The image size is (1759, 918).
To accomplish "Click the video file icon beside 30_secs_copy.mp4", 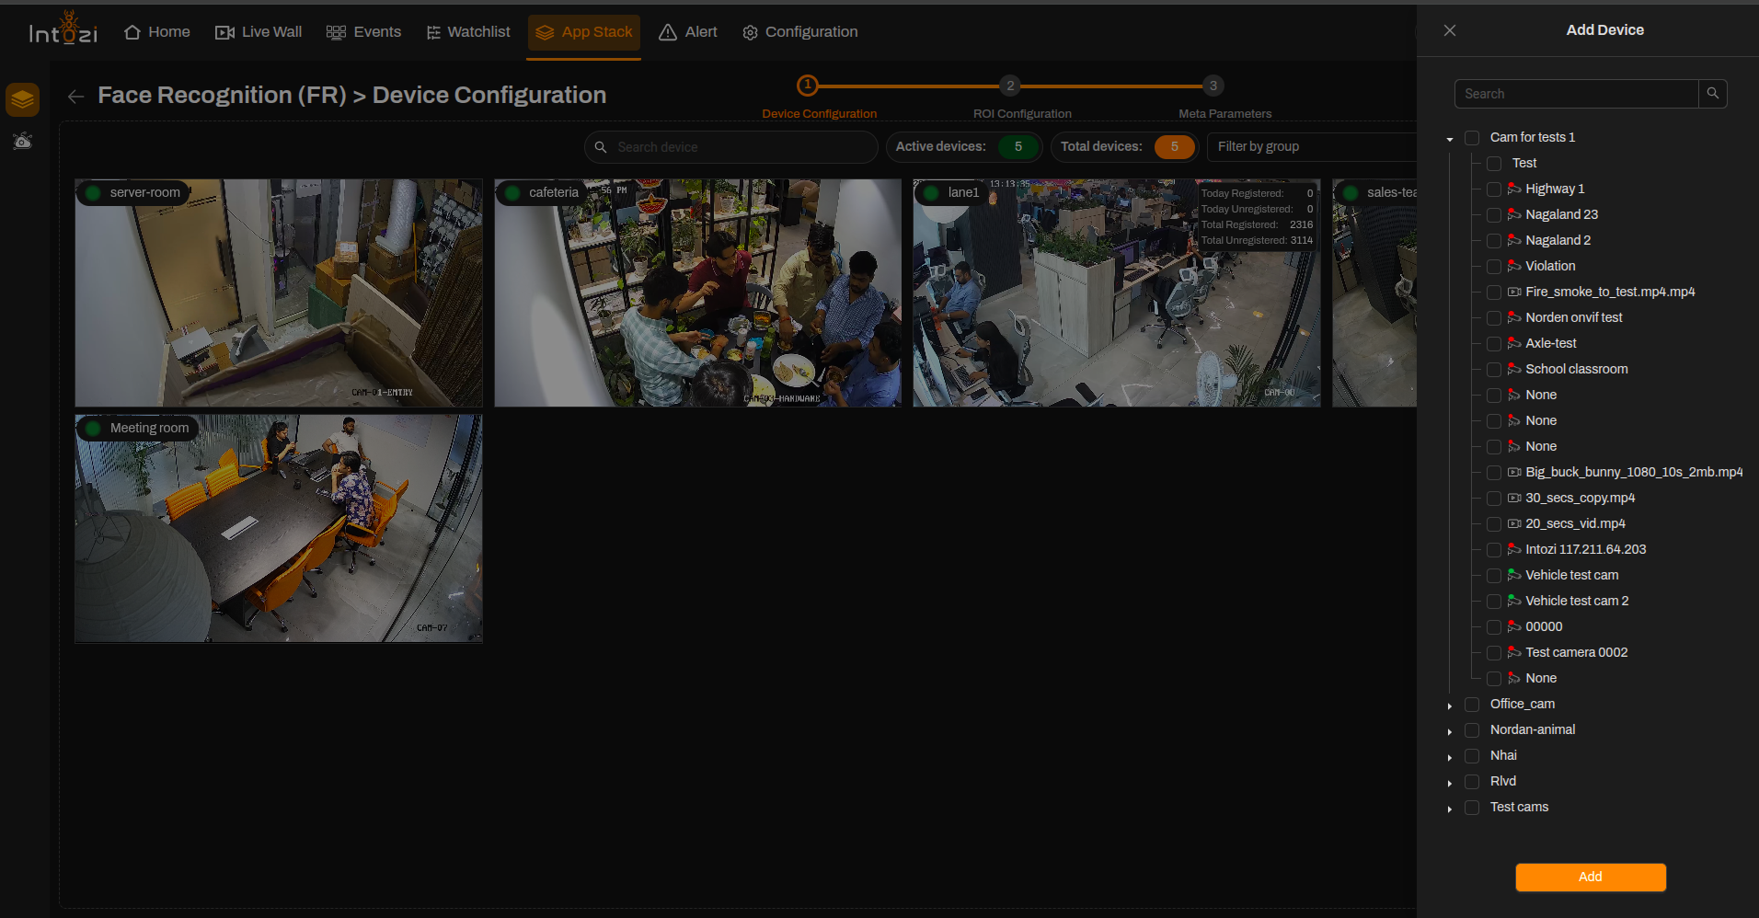I will (1513, 498).
